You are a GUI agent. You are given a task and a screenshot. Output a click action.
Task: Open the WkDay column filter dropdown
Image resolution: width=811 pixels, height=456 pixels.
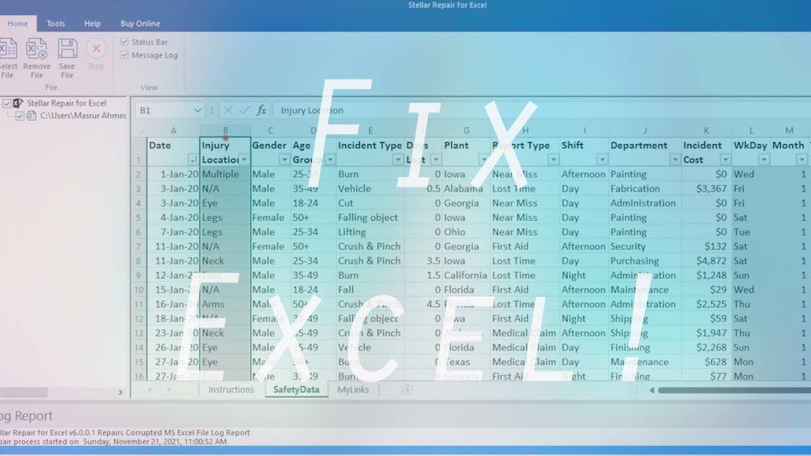pos(764,160)
